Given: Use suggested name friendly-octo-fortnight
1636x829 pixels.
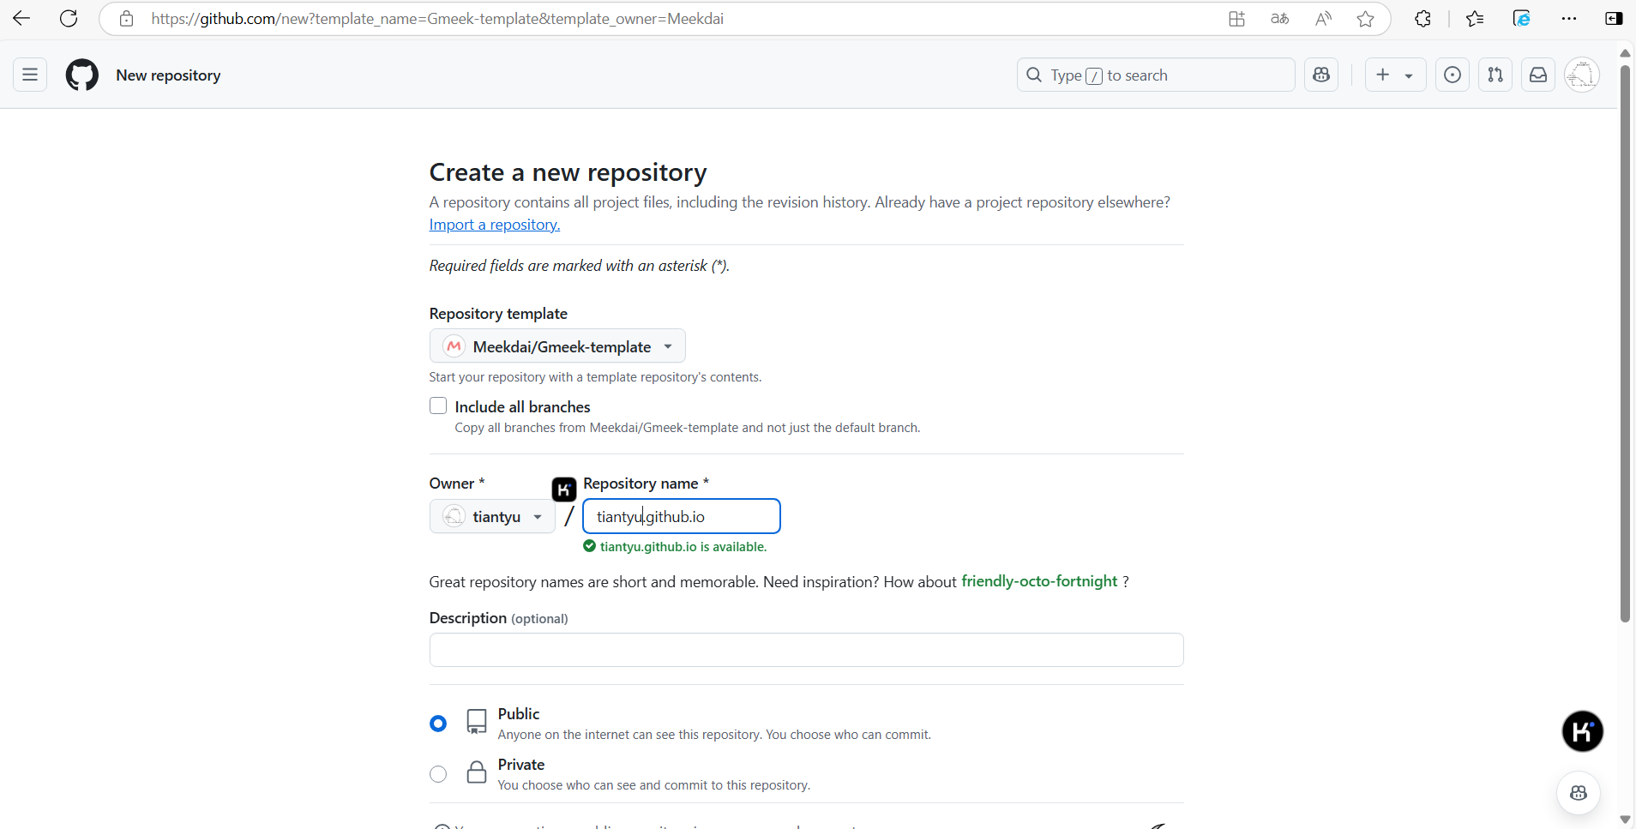Looking at the screenshot, I should (1039, 581).
